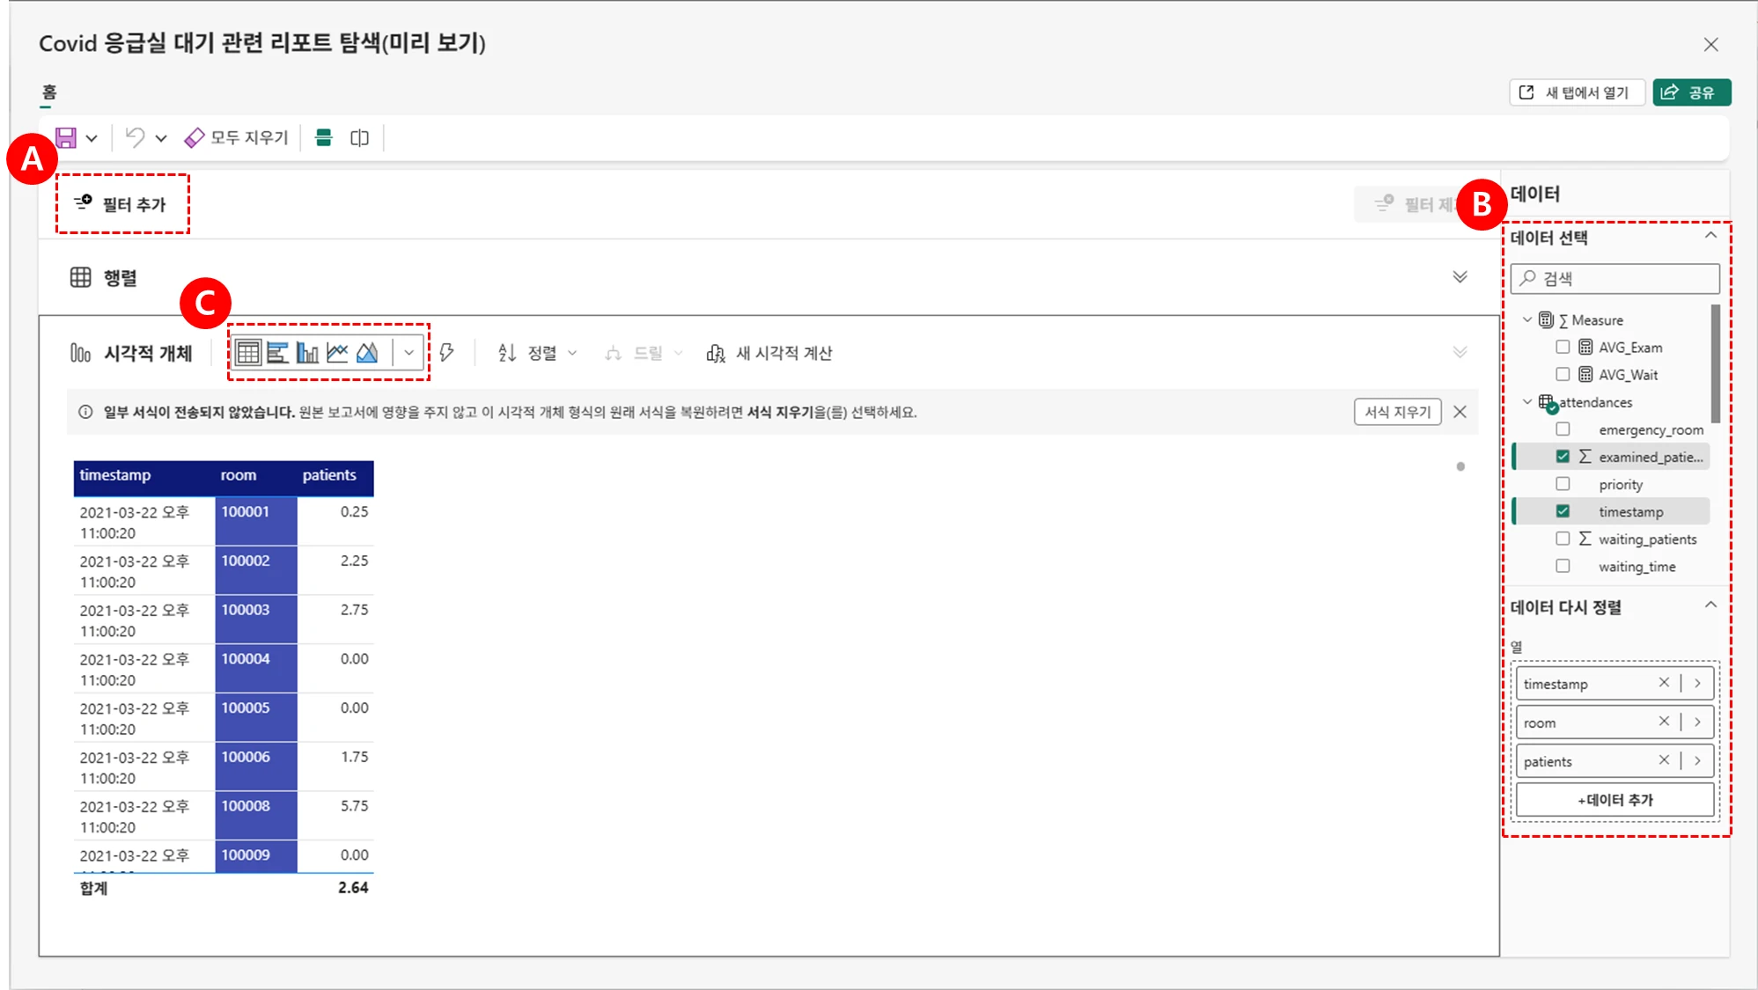Enable the waiting_patients field checkbox
Viewport: 1758px width, 990px height.
pyautogui.click(x=1563, y=539)
